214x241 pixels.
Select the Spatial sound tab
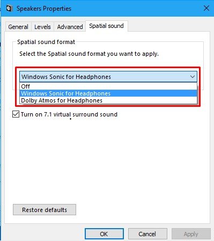[x=107, y=26]
